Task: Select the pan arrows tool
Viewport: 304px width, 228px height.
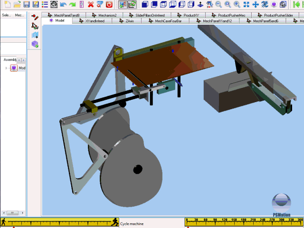Action: pyautogui.click(x=255, y=4)
